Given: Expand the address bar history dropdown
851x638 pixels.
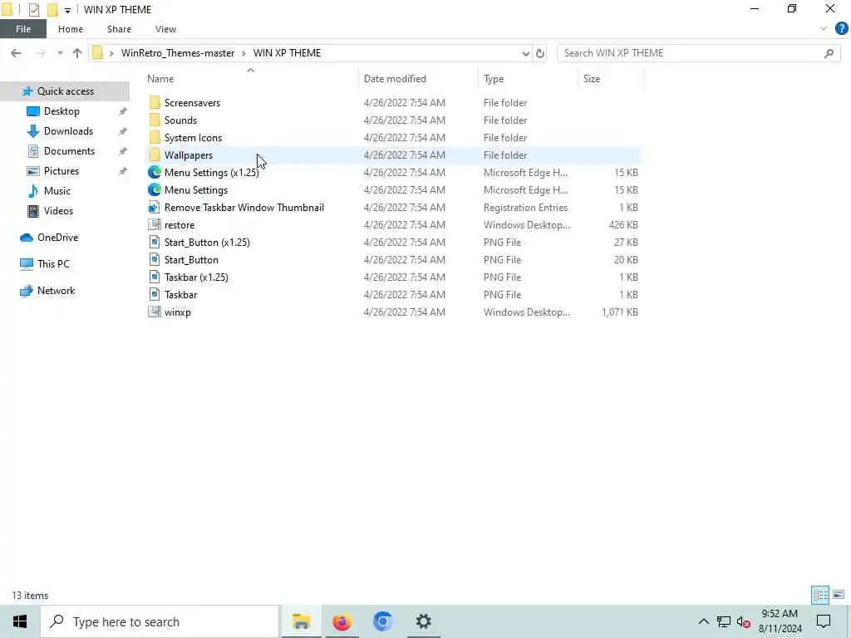Looking at the screenshot, I should (525, 53).
